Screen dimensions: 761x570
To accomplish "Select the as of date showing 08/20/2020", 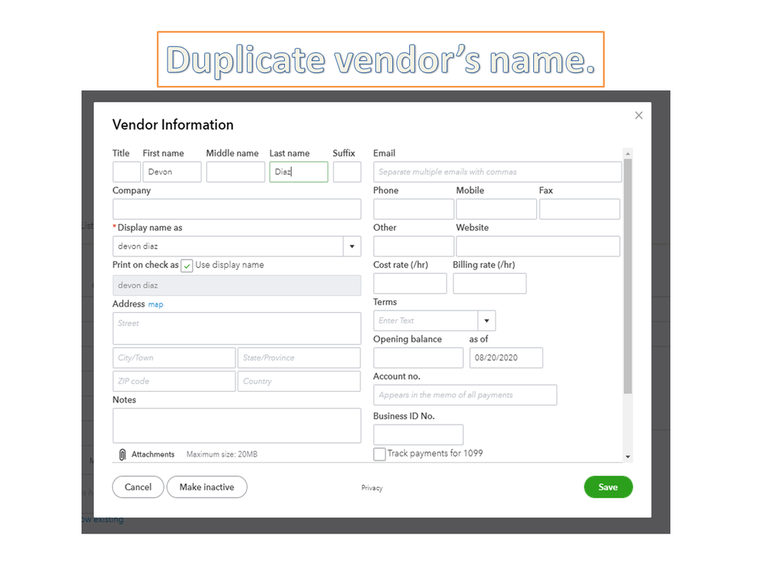I will (x=506, y=358).
